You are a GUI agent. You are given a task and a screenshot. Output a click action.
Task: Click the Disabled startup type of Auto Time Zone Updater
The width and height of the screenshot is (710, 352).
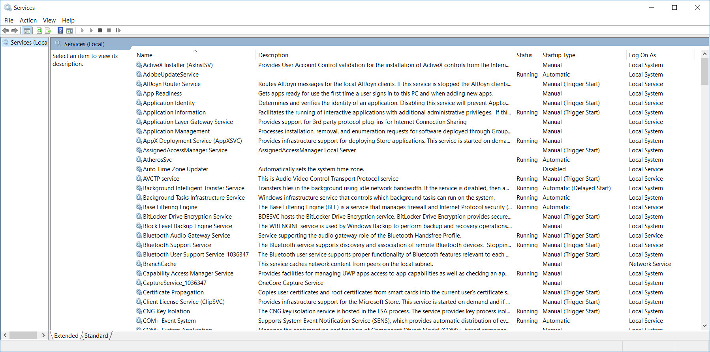(554, 169)
